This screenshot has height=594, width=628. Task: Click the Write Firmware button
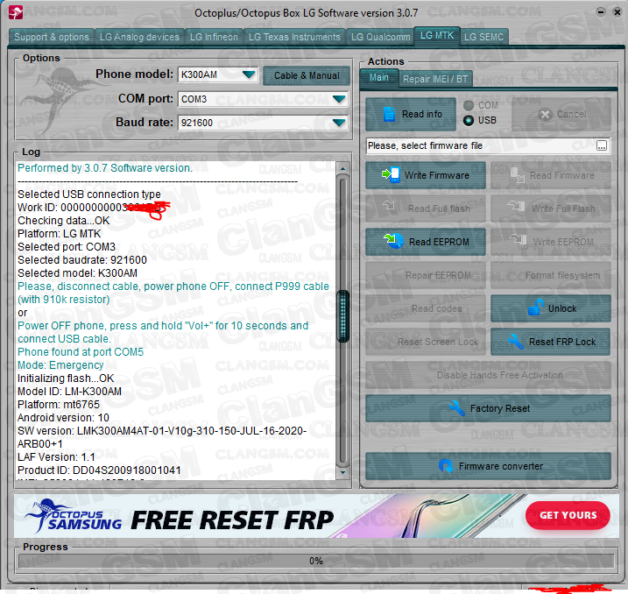coord(426,175)
